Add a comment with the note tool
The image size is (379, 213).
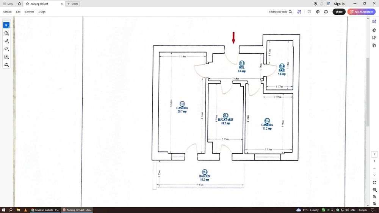pyautogui.click(x=6, y=33)
